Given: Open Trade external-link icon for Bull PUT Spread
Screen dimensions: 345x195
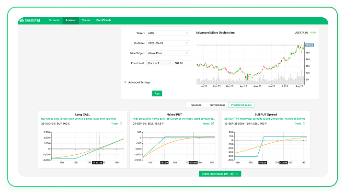Looking at the screenshot, I should 304,124.
